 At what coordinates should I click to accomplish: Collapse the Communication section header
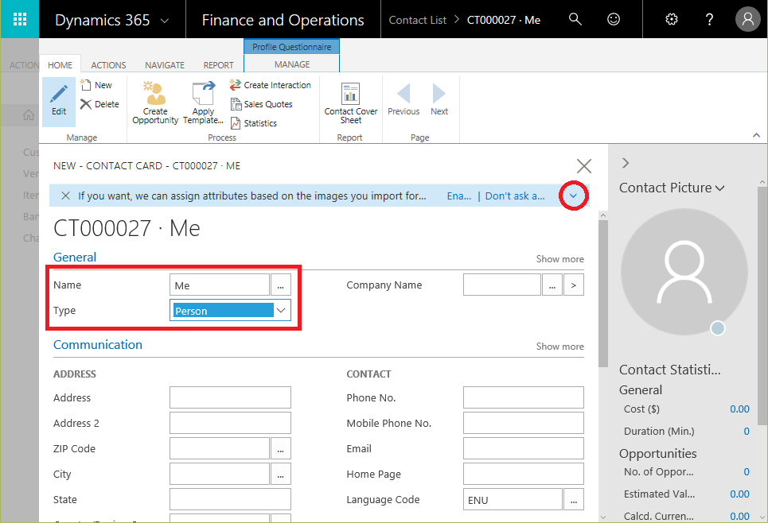(x=97, y=345)
